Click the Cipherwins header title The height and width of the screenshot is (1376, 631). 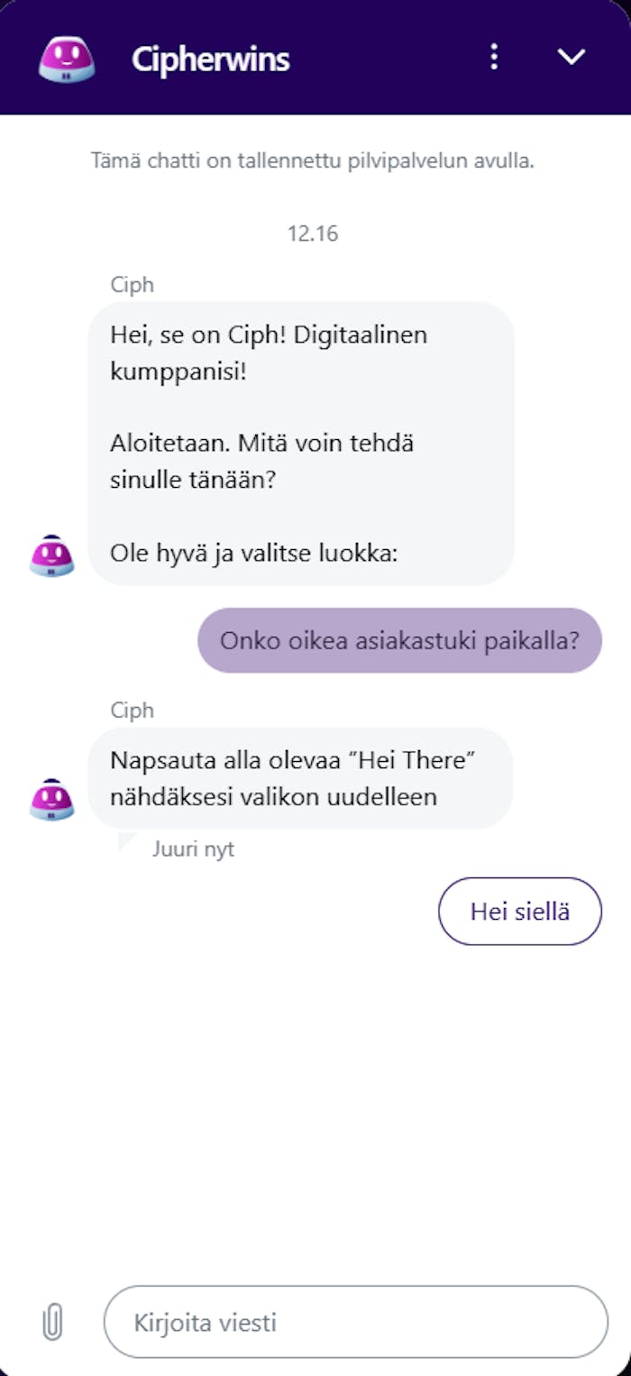tap(210, 59)
